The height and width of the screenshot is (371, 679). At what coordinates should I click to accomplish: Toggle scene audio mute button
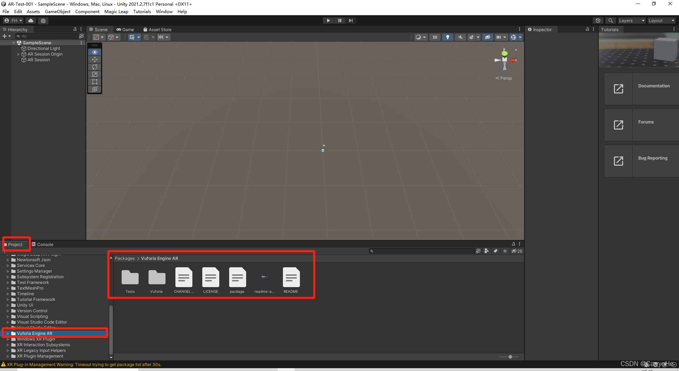460,37
